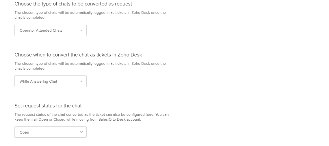Click the chevron in the Open status dropdown
The width and height of the screenshot is (329, 146).
(x=81, y=132)
